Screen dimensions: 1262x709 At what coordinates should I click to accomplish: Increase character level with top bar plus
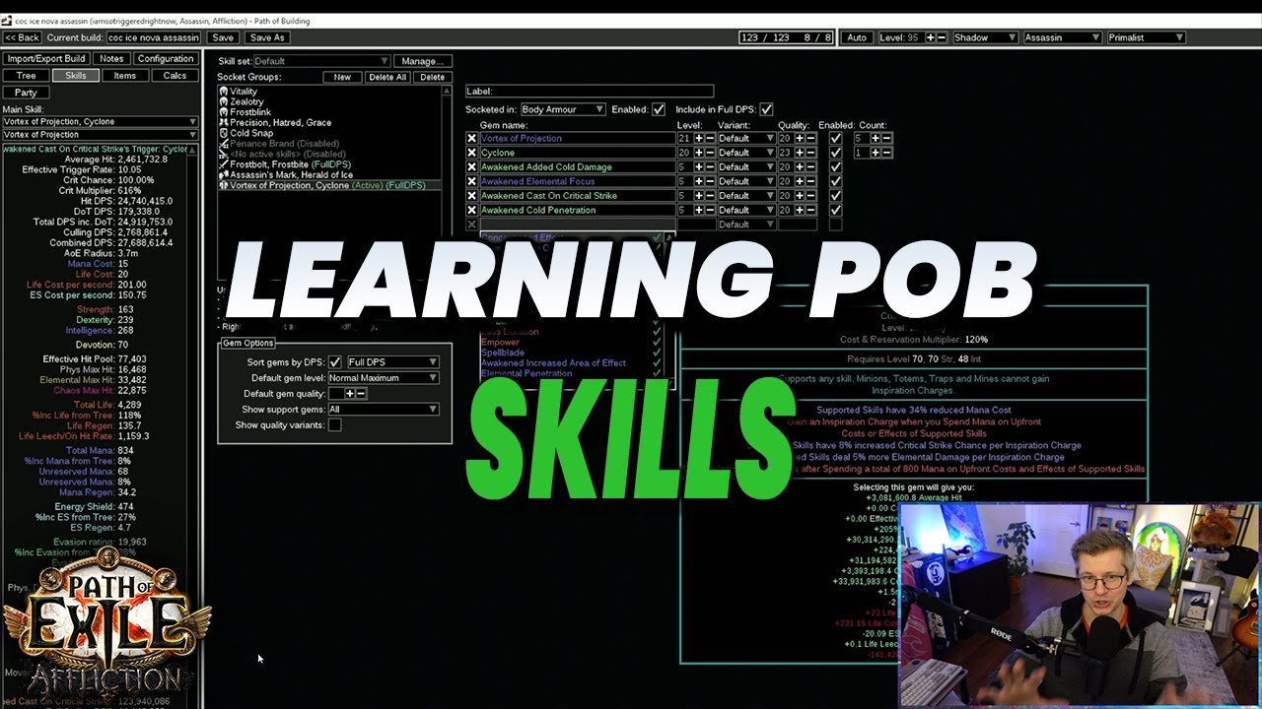click(x=930, y=37)
